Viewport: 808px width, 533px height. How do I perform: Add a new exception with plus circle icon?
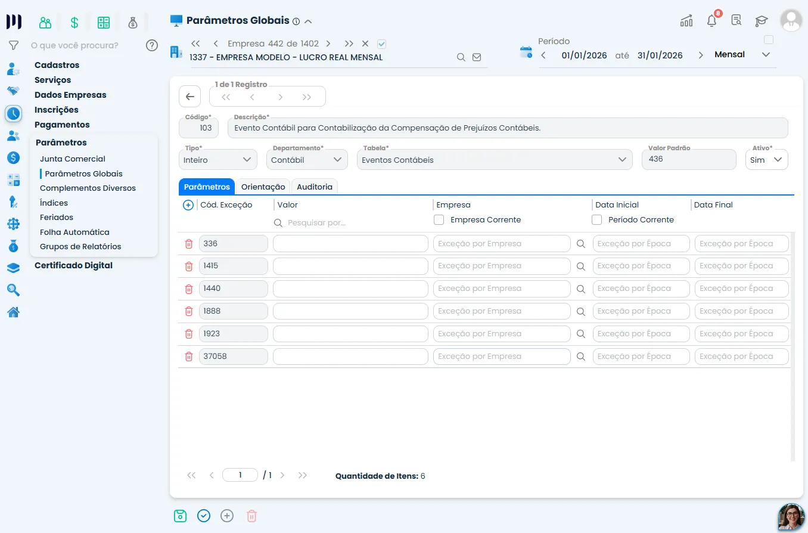[188, 205]
